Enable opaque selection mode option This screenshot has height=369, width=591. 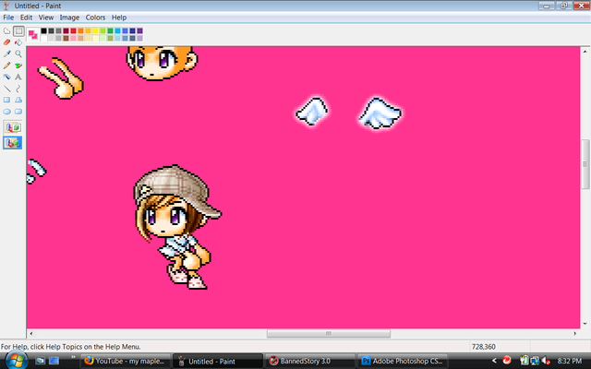click(x=12, y=127)
